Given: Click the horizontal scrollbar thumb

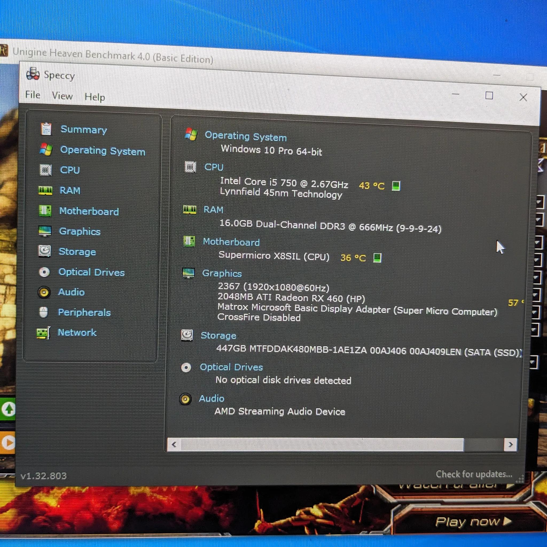Looking at the screenshot, I should pyautogui.click(x=322, y=444).
